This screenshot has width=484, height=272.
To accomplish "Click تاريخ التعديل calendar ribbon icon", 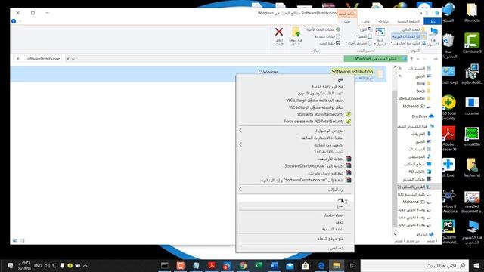I will (x=380, y=32).
